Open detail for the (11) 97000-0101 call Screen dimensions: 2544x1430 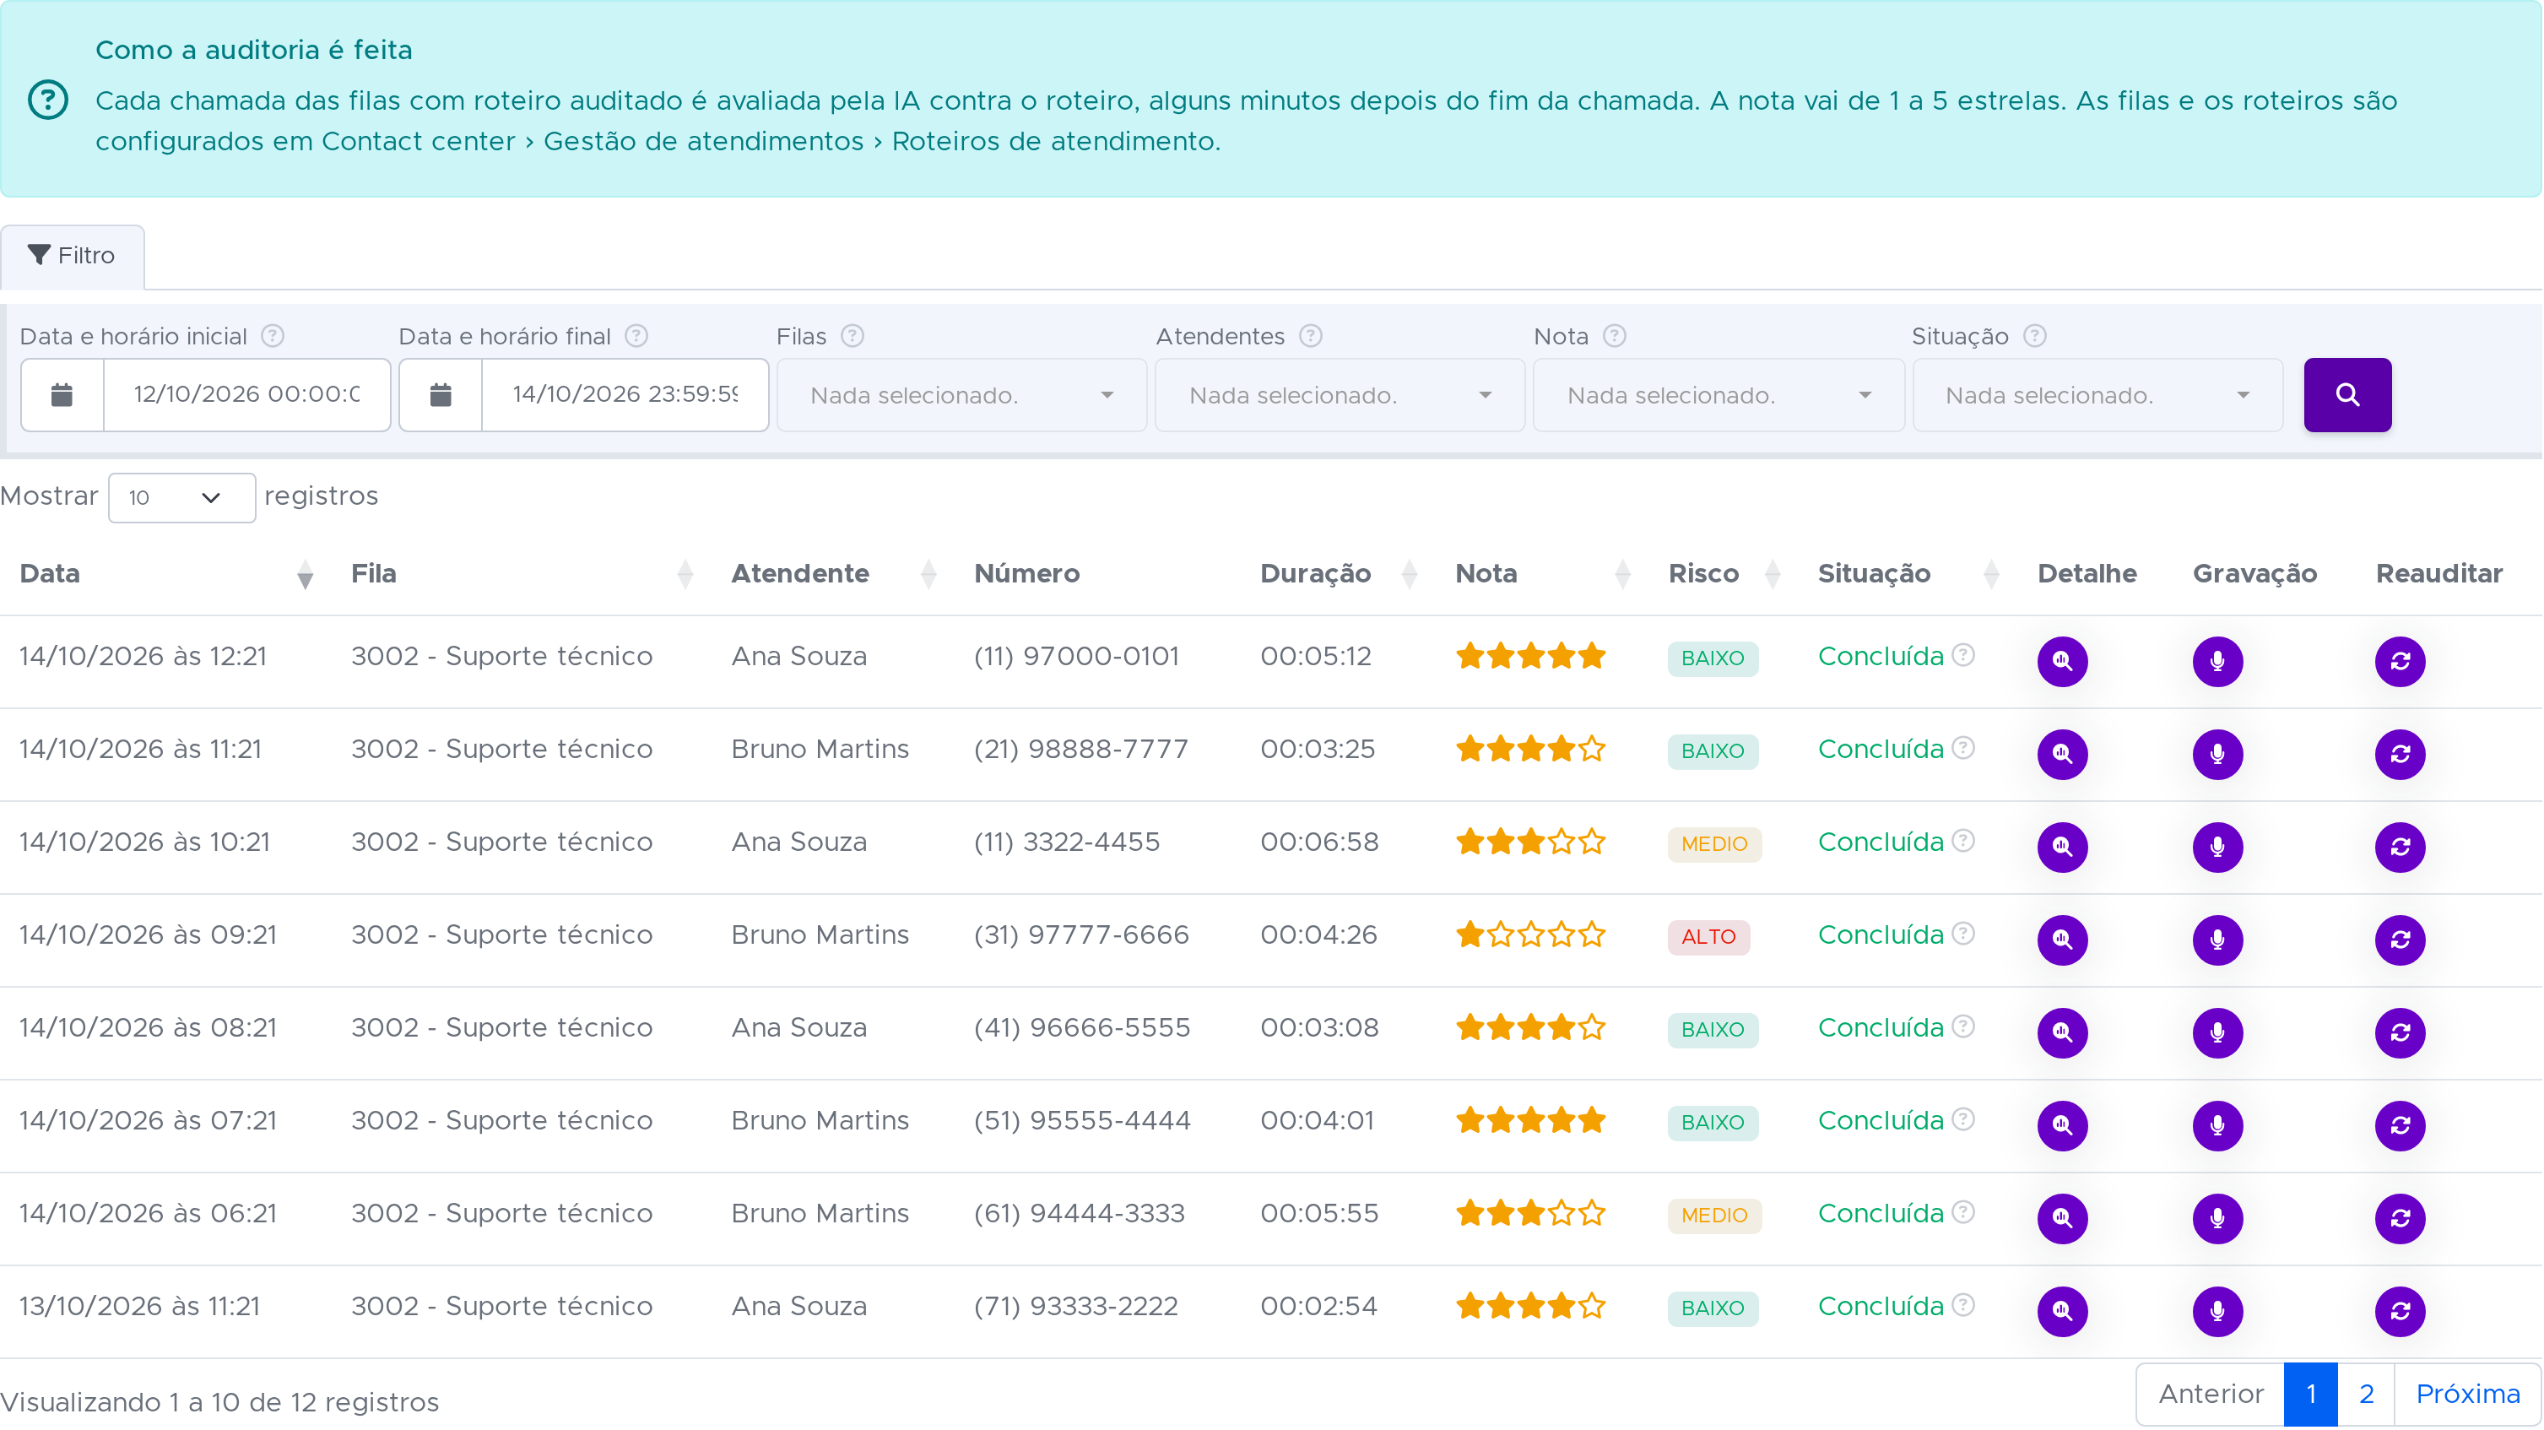[x=2062, y=661]
